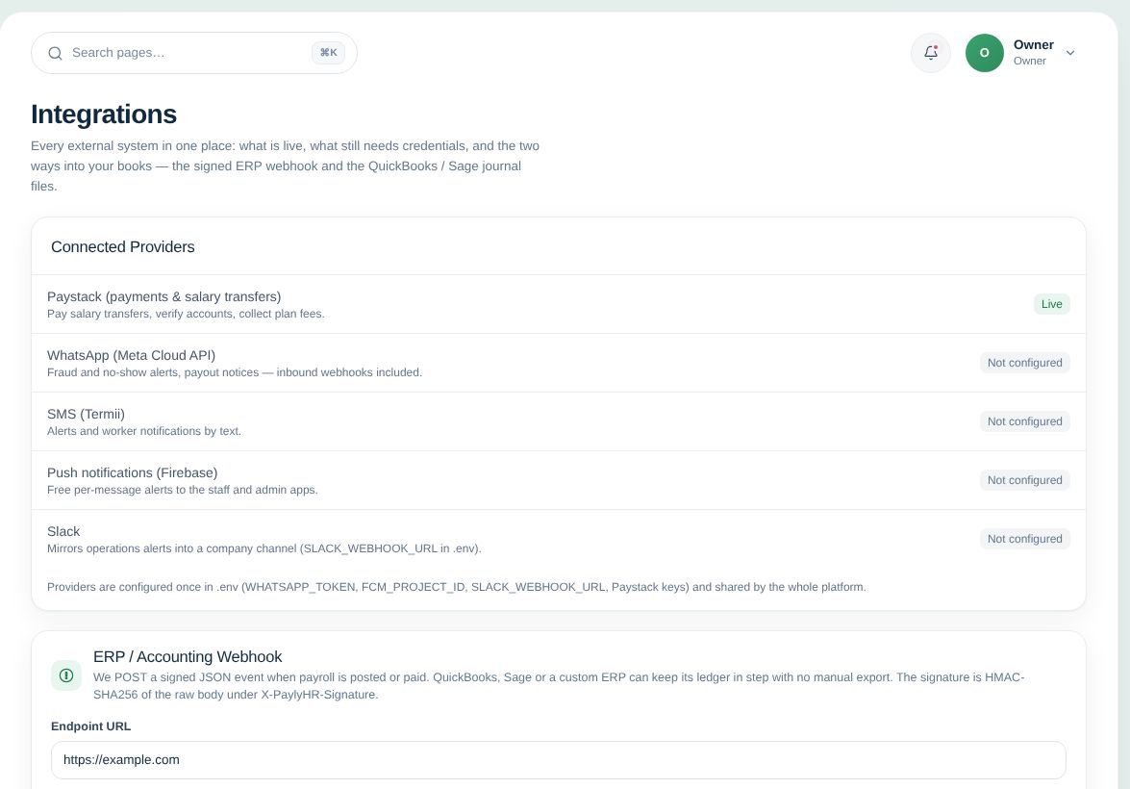The width and height of the screenshot is (1130, 789).
Task: Click the Endpoint URL label
Action: [90, 726]
